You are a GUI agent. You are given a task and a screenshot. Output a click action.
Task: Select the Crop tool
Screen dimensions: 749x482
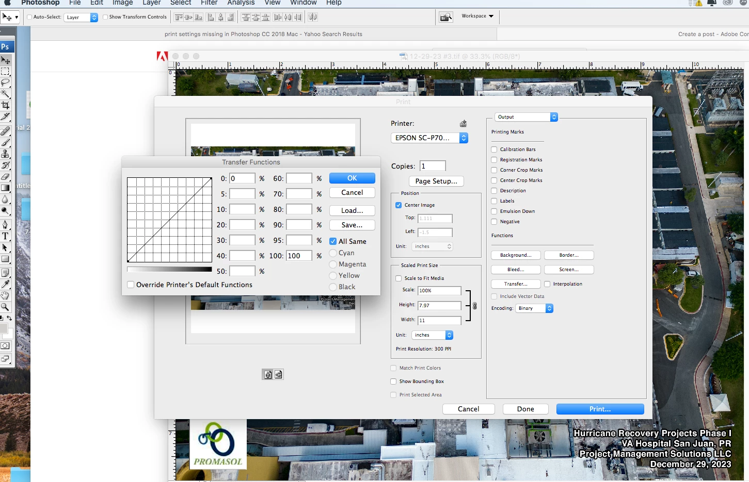click(6, 105)
